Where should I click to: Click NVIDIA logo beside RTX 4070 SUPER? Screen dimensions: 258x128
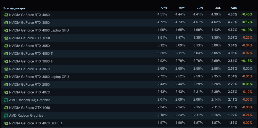6,123
